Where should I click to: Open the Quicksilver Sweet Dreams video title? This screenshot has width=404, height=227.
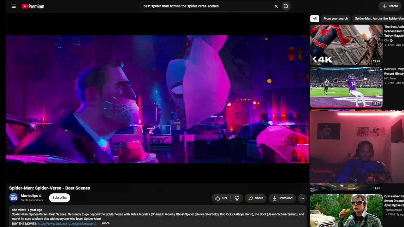[x=394, y=201]
